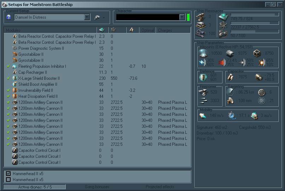Select the last Capacitor Control Circuit I rig

[97, 162]
